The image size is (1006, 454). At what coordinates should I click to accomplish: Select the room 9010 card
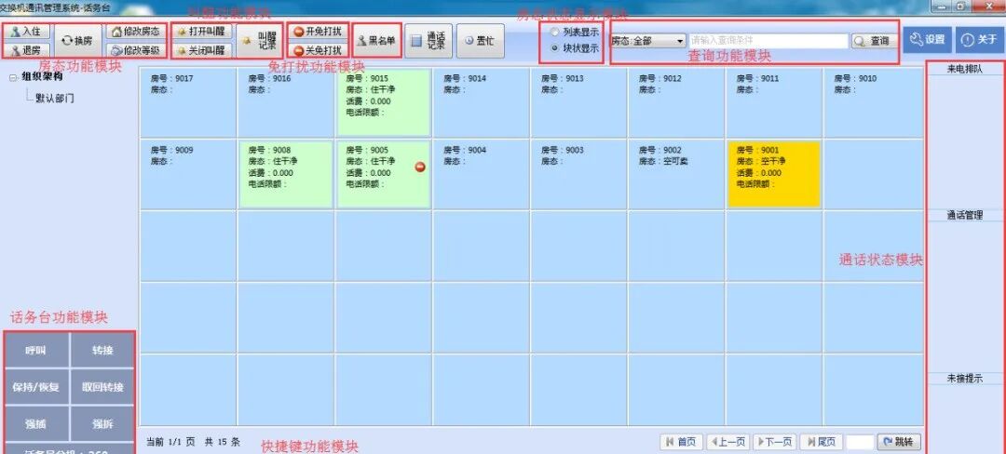872,102
